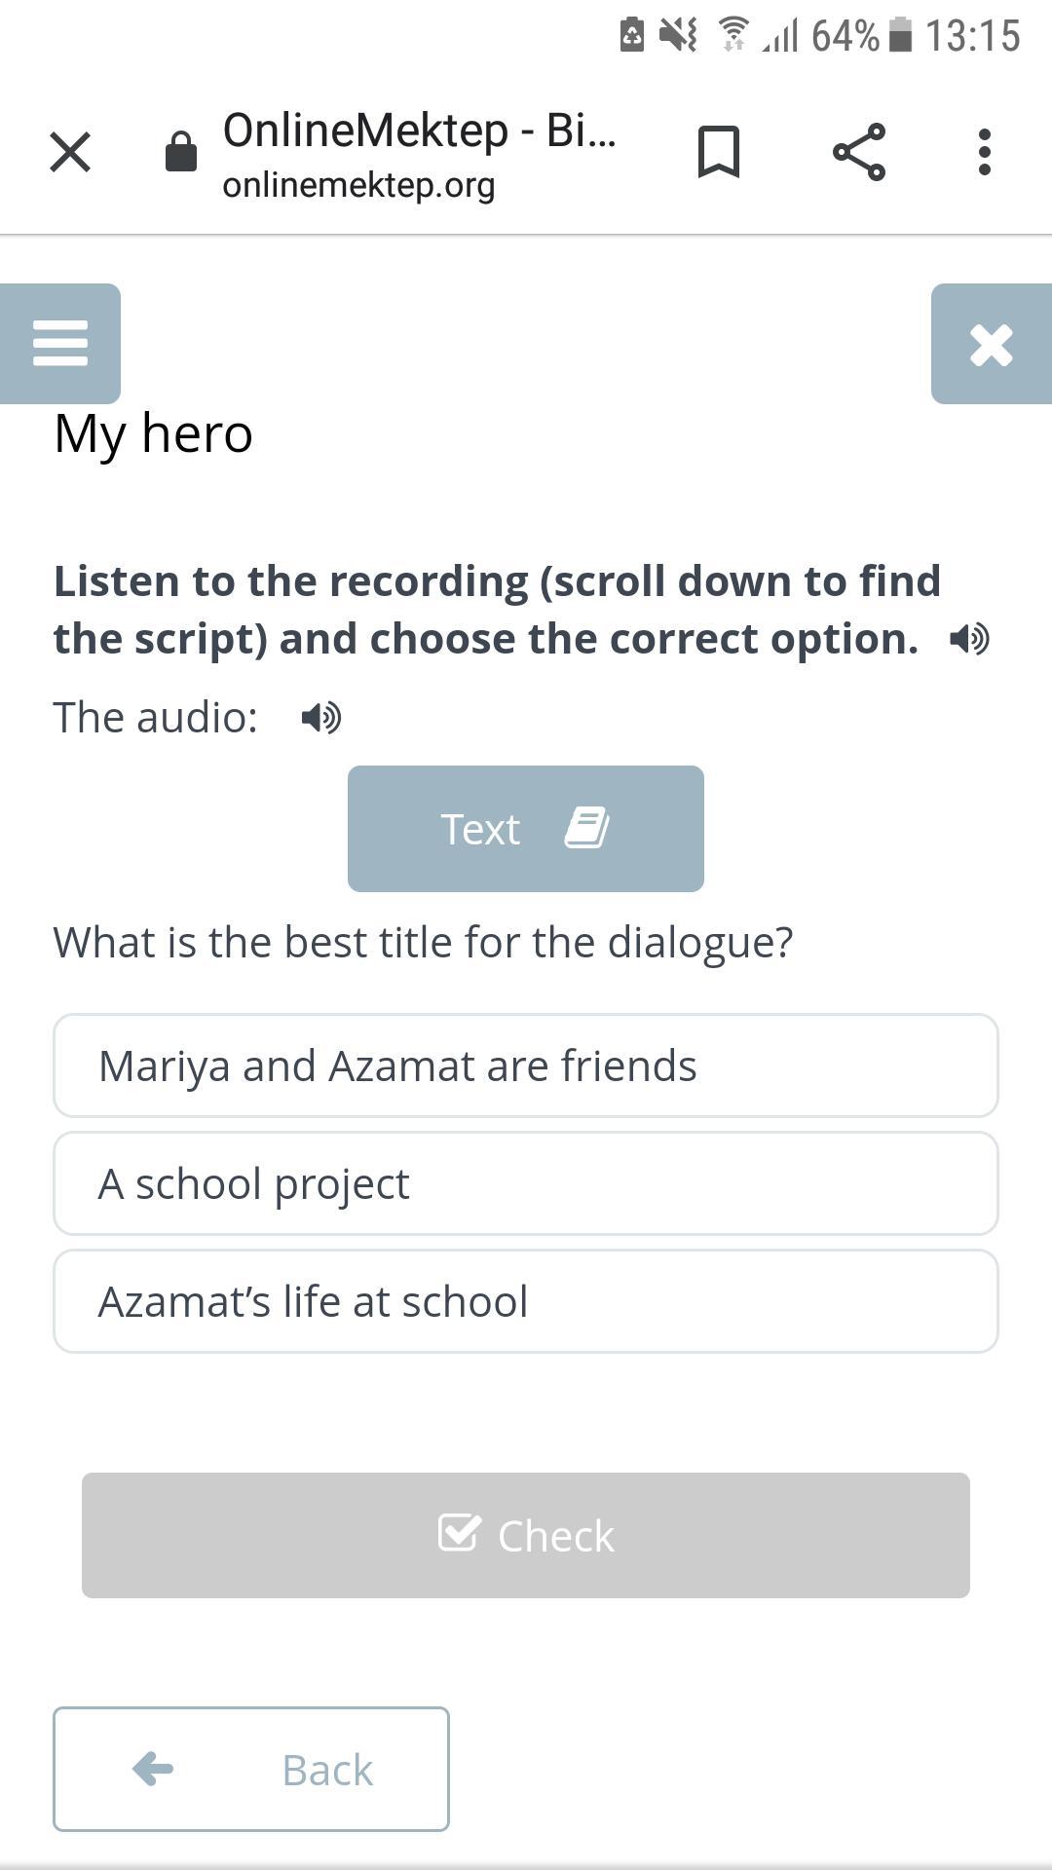Close the browser custom tab with X
The width and height of the screenshot is (1052, 1870).
tap(70, 153)
